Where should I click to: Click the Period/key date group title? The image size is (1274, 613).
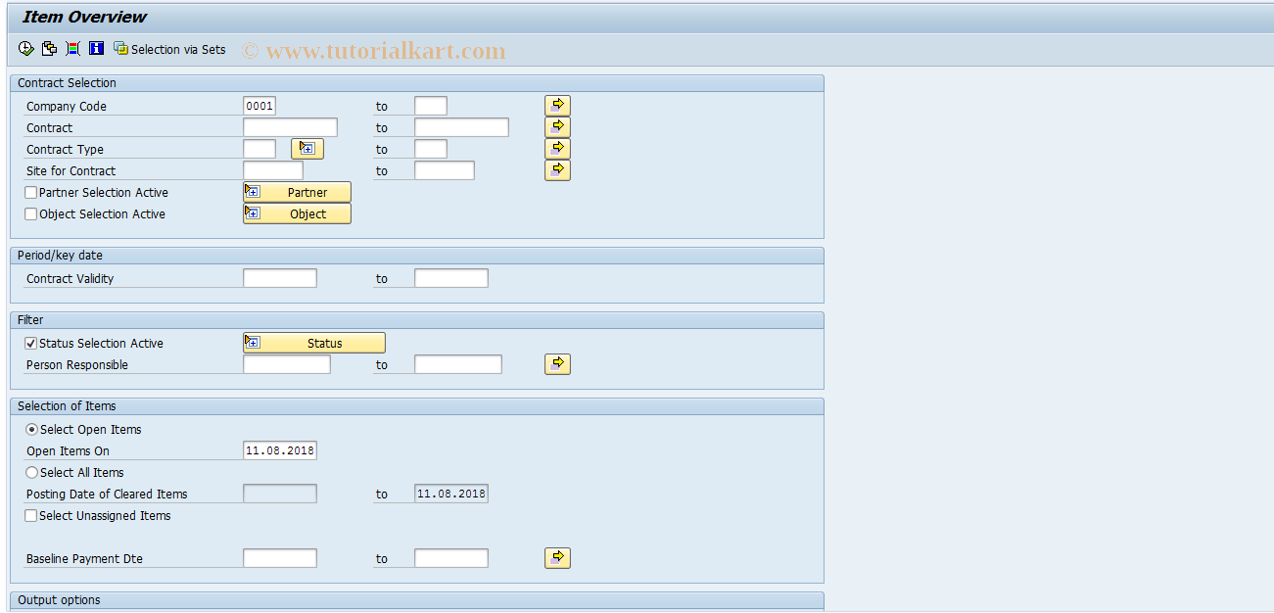pos(60,256)
